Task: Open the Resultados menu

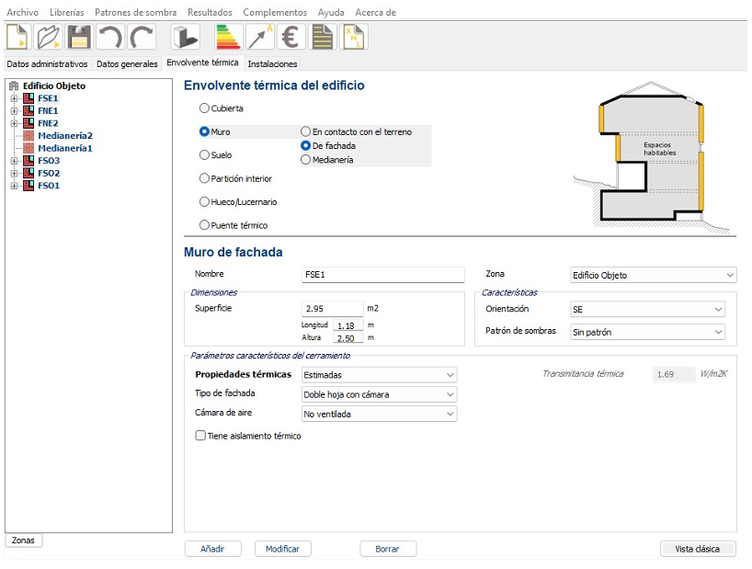Action: point(210,13)
